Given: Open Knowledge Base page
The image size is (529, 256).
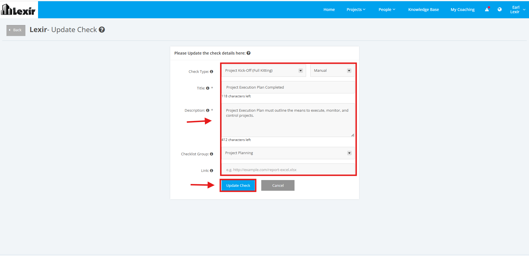Looking at the screenshot, I should tap(423, 10).
